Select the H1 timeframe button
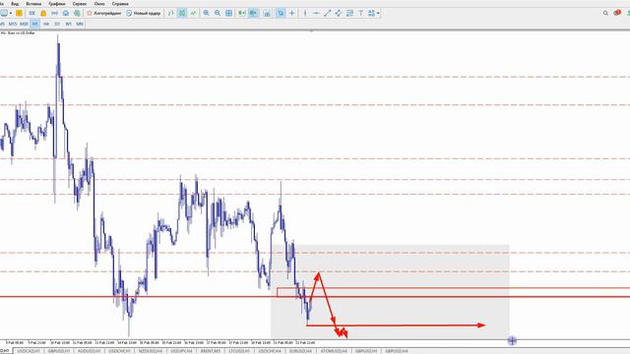The image size is (630, 354). [x=35, y=24]
